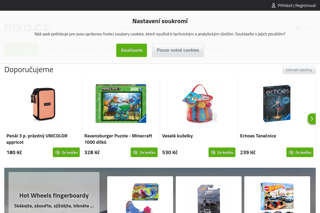Click basket icon for Veselé kuželky
This screenshot has height=213, width=320.
pyautogui.click(x=213, y=152)
